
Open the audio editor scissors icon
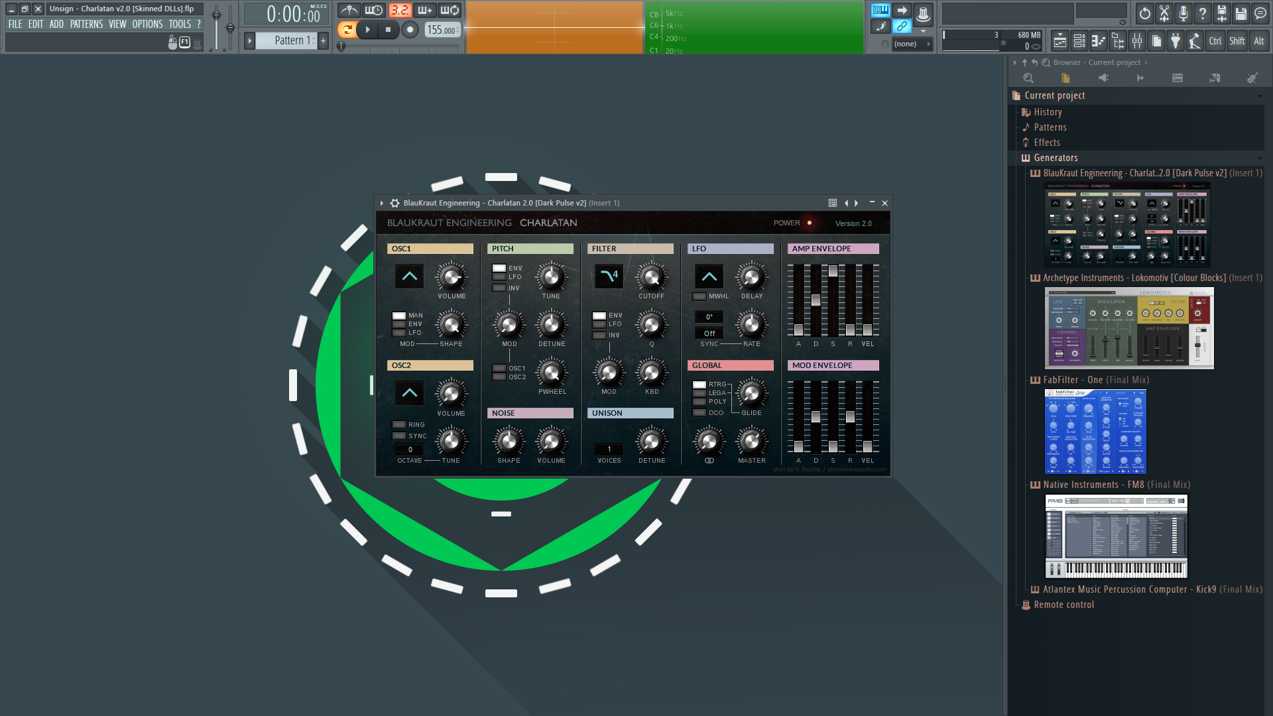click(x=1164, y=13)
